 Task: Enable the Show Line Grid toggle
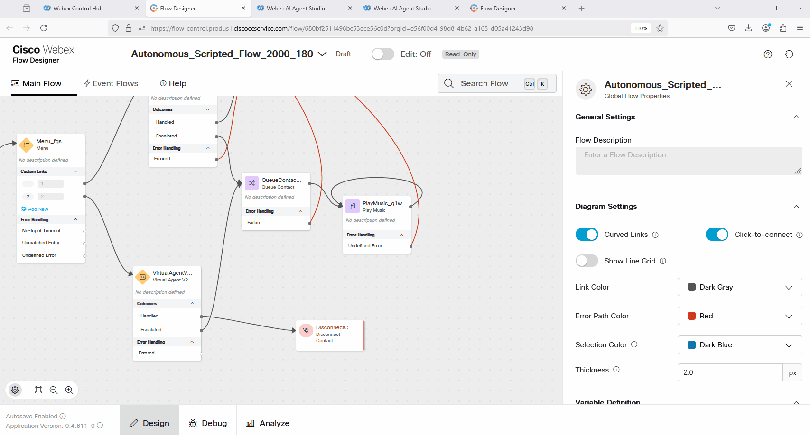587,261
